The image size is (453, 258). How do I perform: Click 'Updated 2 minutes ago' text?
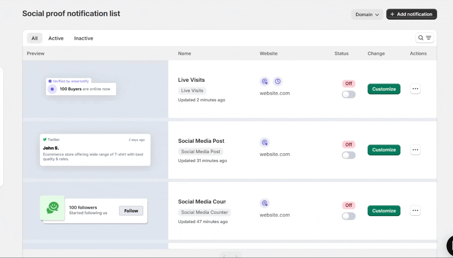click(x=202, y=100)
